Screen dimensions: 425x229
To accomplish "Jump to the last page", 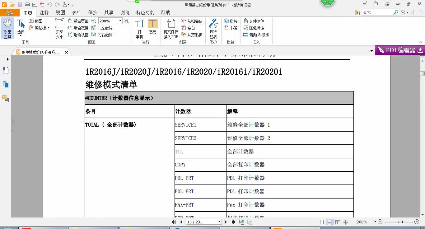I will pyautogui.click(x=233, y=222).
